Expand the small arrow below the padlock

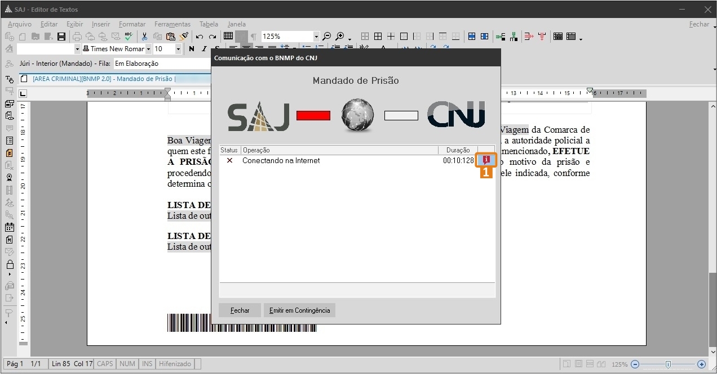click(x=10, y=274)
